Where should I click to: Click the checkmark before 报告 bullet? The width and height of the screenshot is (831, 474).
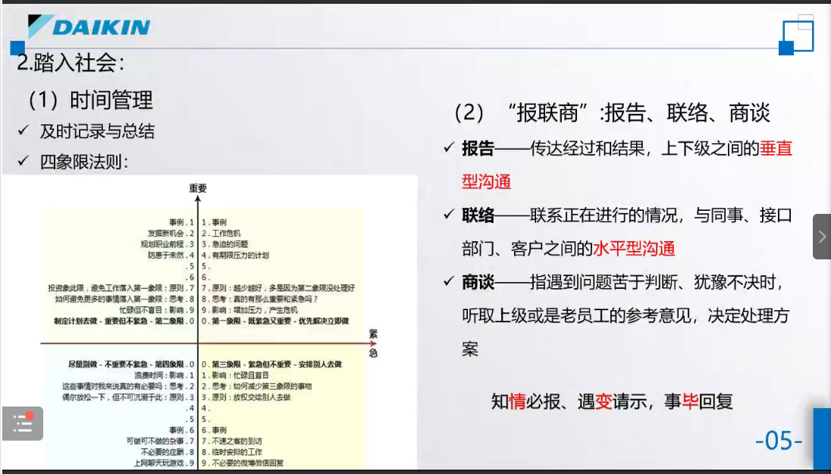(x=449, y=148)
